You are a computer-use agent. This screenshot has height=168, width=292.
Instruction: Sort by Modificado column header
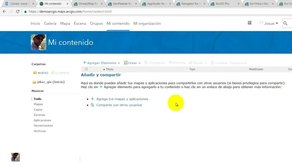tap(256, 69)
